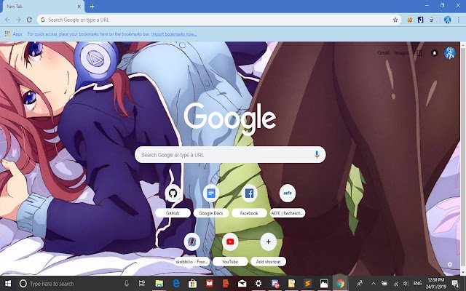466x291 pixels.
Task: Open the Action Center notifications
Action: pyautogui.click(x=455, y=284)
